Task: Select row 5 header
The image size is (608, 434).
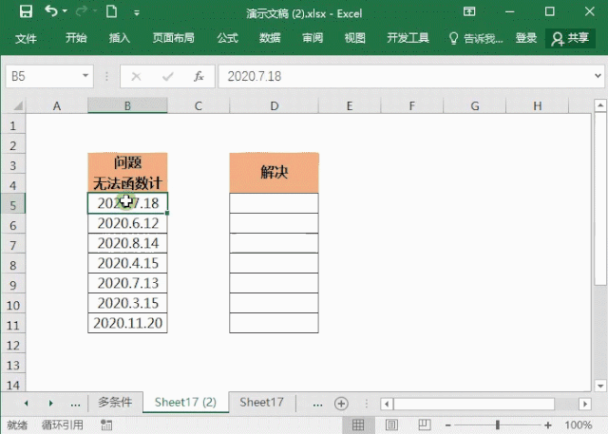Action: pyautogui.click(x=12, y=205)
